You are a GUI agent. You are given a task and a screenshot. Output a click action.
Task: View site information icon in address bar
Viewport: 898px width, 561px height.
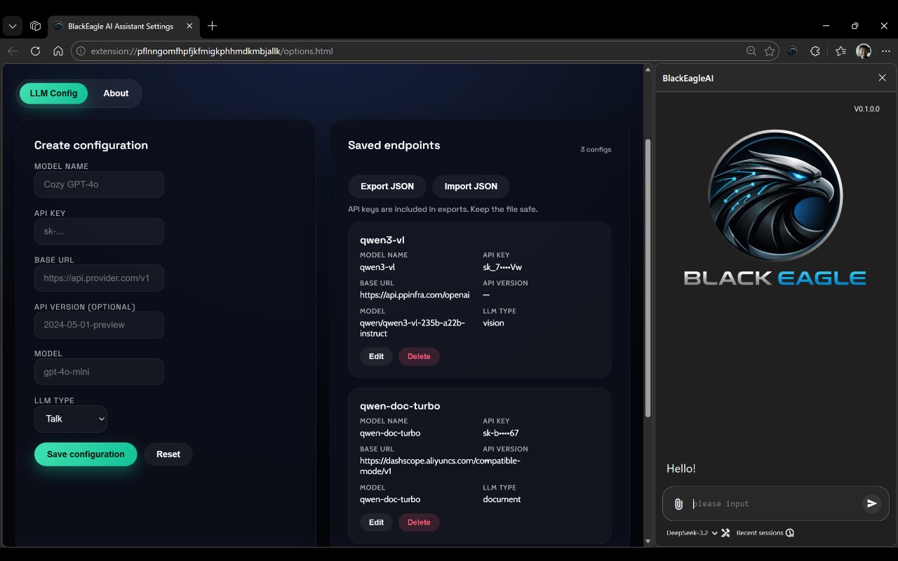coord(81,51)
